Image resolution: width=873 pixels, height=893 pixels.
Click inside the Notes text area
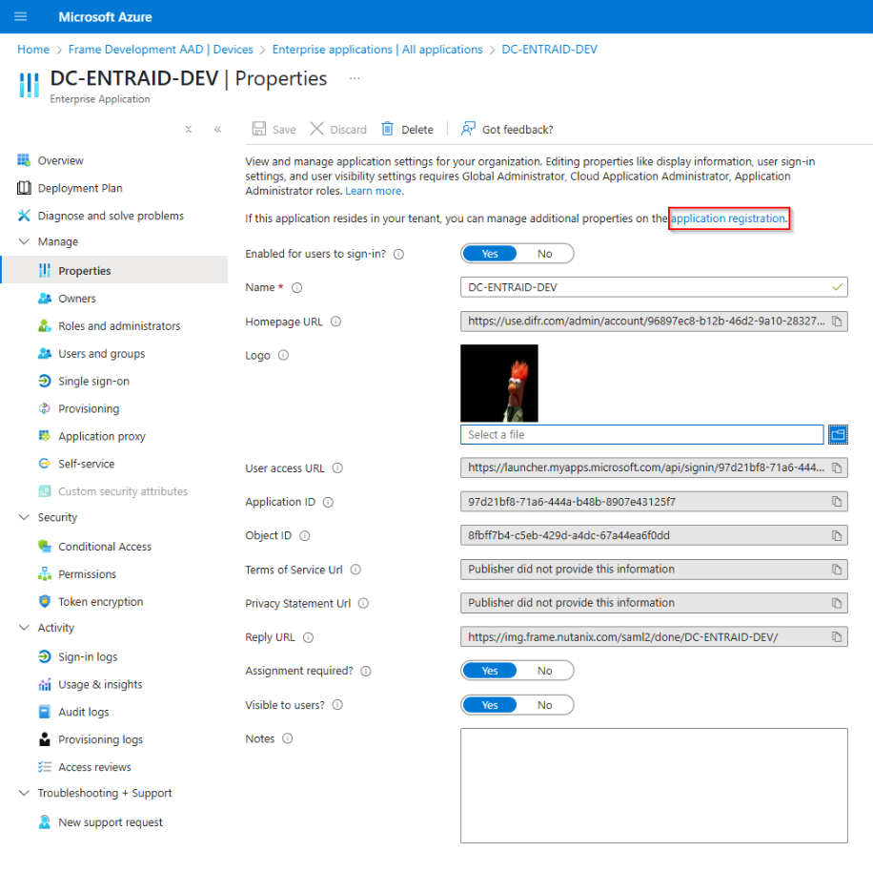coord(654,785)
